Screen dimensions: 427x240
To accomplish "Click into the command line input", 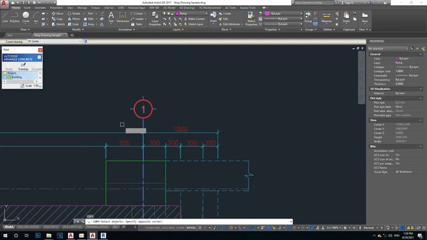I will click(x=189, y=221).
